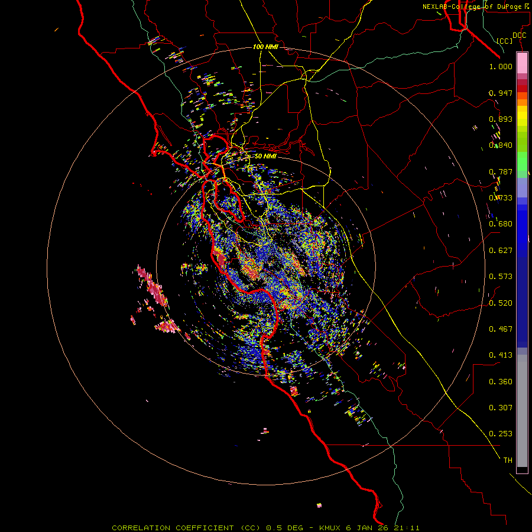Pick the gray lower band of the color scale
532x532 pixels.
click(522, 411)
